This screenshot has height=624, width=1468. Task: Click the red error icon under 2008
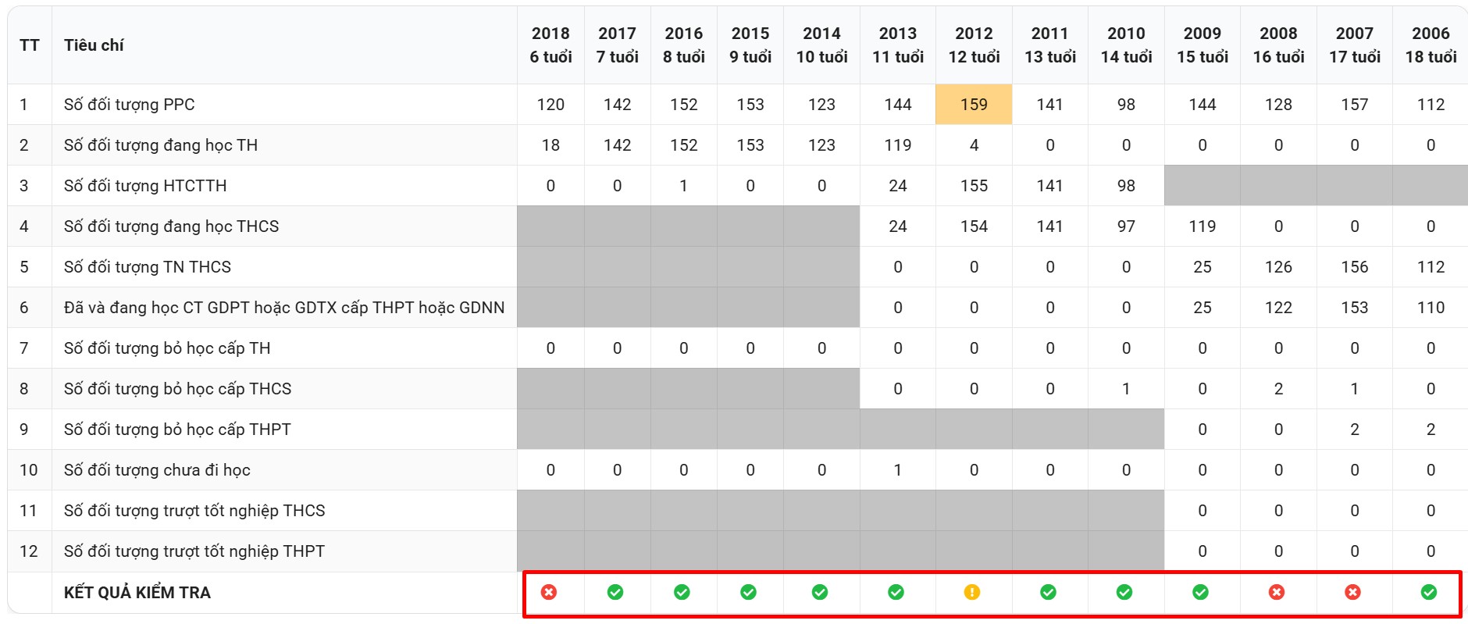tap(1277, 592)
